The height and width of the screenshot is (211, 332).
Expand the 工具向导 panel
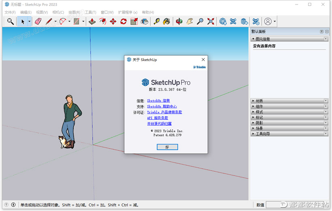click(x=253, y=134)
